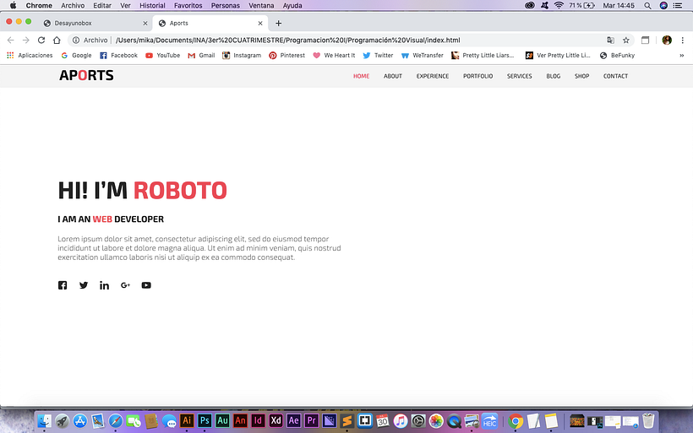Open the LinkedIn social icon
The width and height of the screenshot is (693, 433).
coord(104,285)
